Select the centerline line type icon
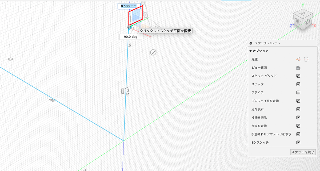 (x=306, y=59)
